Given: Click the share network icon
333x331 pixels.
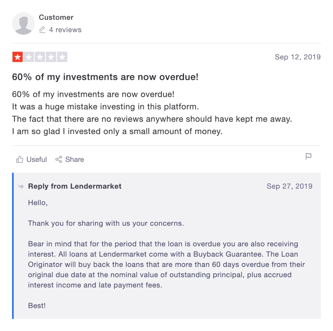Looking at the screenshot, I should [x=59, y=159].
